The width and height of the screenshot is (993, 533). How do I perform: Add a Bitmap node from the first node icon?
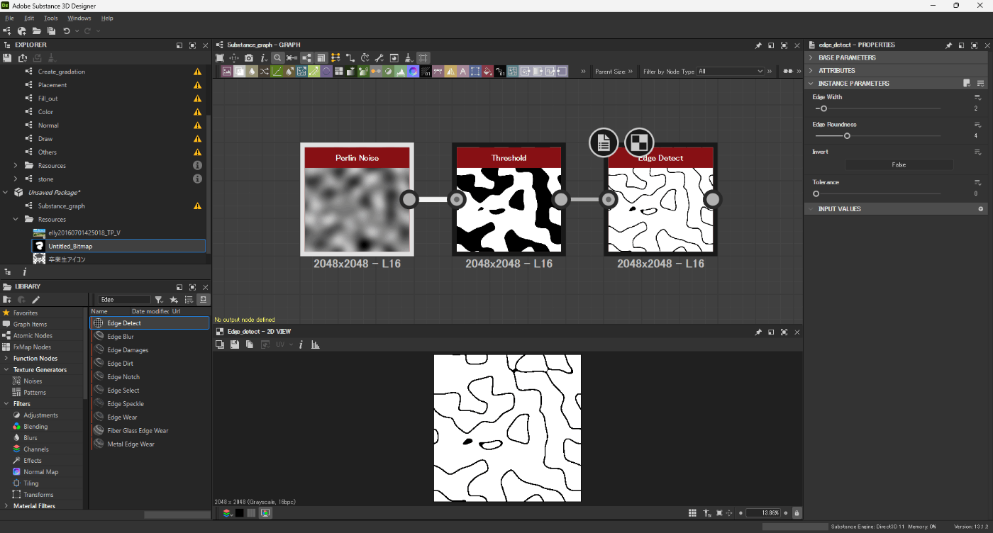pyautogui.click(x=227, y=72)
